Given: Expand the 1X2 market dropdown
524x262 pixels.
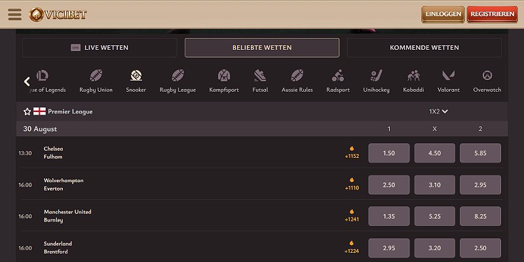Looking at the screenshot, I should tap(438, 111).
